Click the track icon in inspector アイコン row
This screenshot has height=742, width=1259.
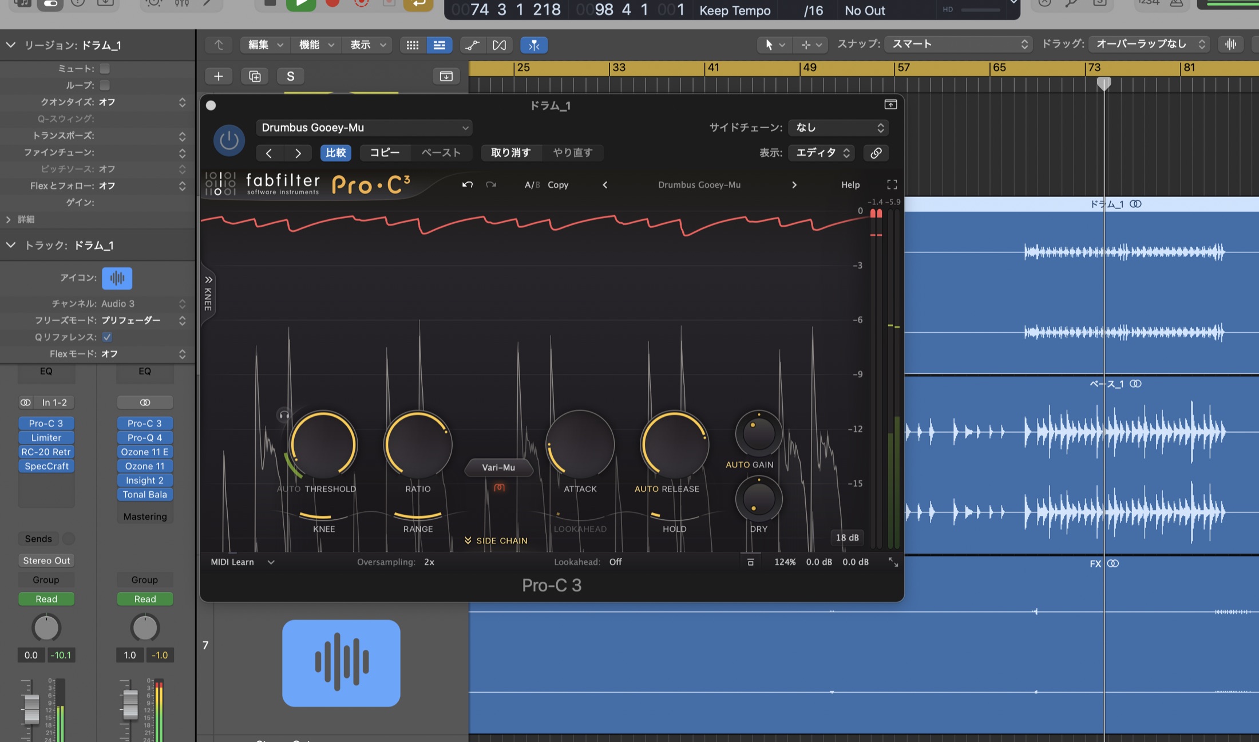coord(117,278)
